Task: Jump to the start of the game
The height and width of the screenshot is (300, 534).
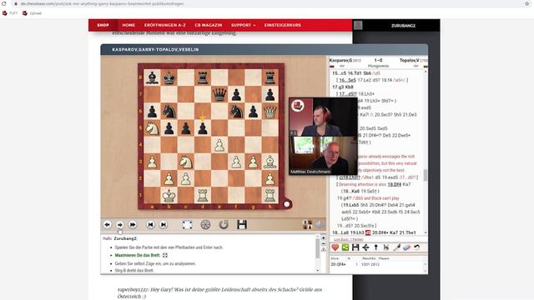Action: tap(150, 224)
